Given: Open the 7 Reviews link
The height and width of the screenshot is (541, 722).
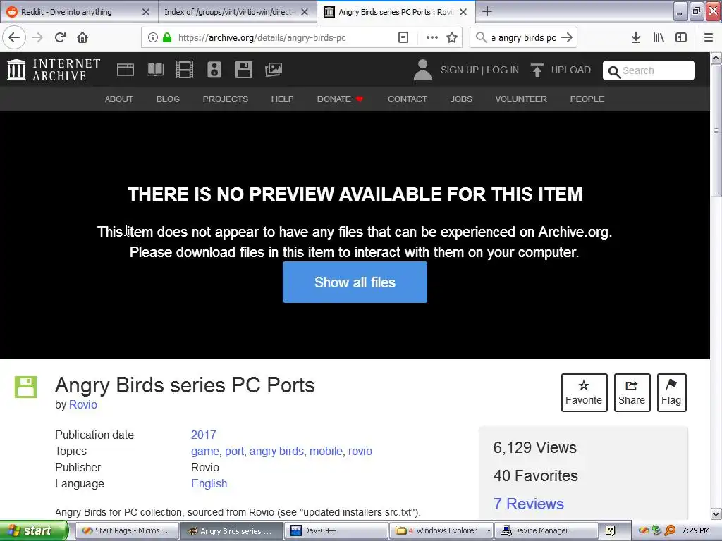Looking at the screenshot, I should tap(529, 504).
